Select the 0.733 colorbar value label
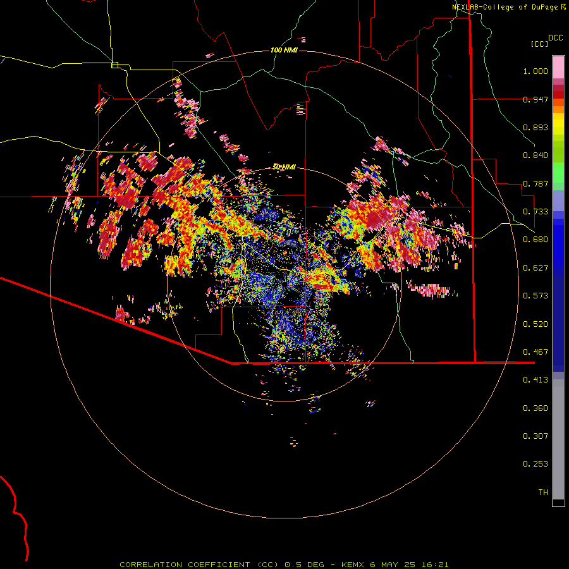 click(x=535, y=212)
